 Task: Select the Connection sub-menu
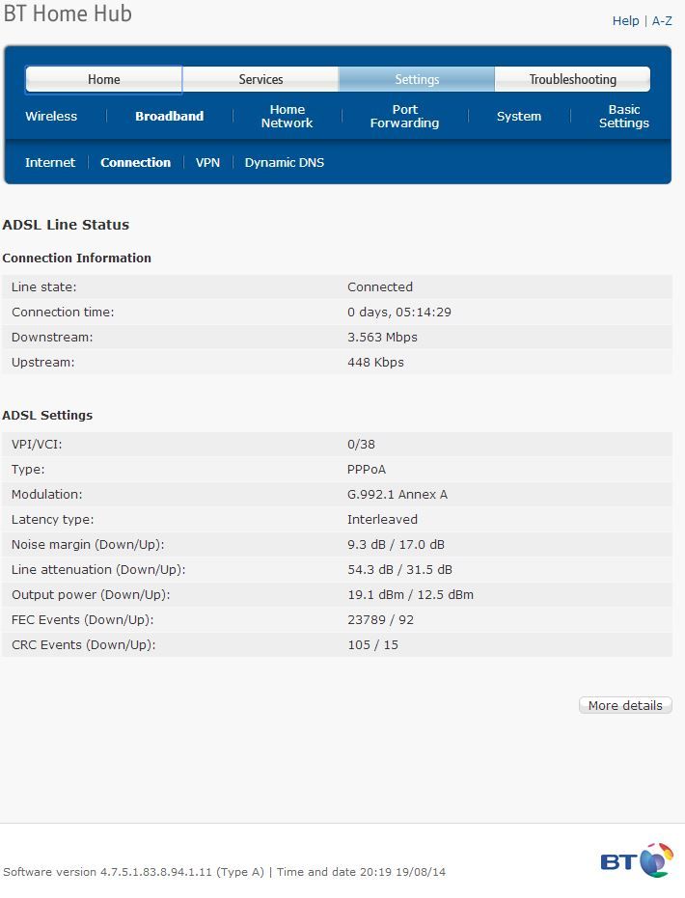tap(136, 163)
